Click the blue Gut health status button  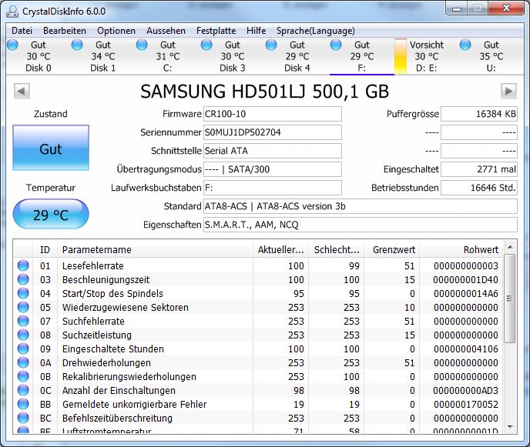[x=51, y=148]
